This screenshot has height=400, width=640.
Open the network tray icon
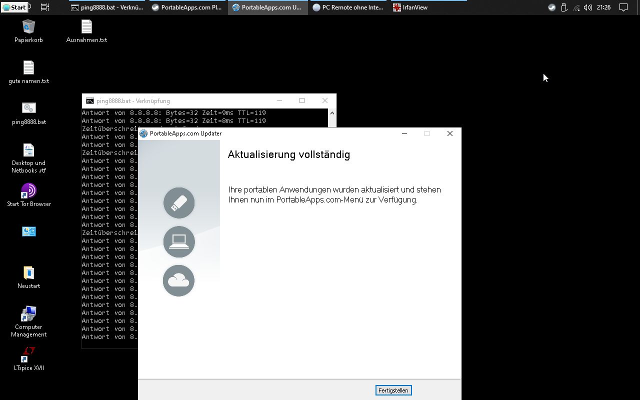(x=576, y=7)
